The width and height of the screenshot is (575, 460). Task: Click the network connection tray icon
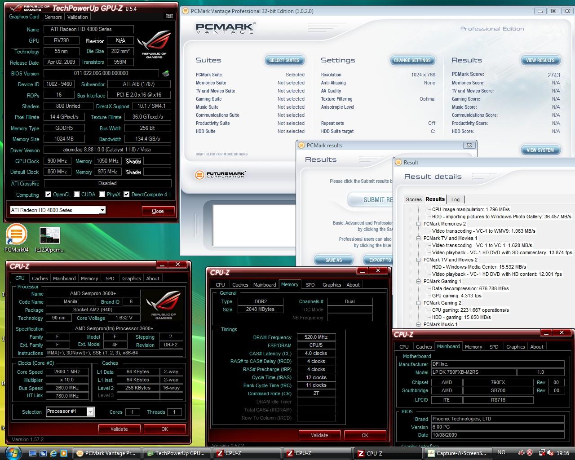pos(542,453)
